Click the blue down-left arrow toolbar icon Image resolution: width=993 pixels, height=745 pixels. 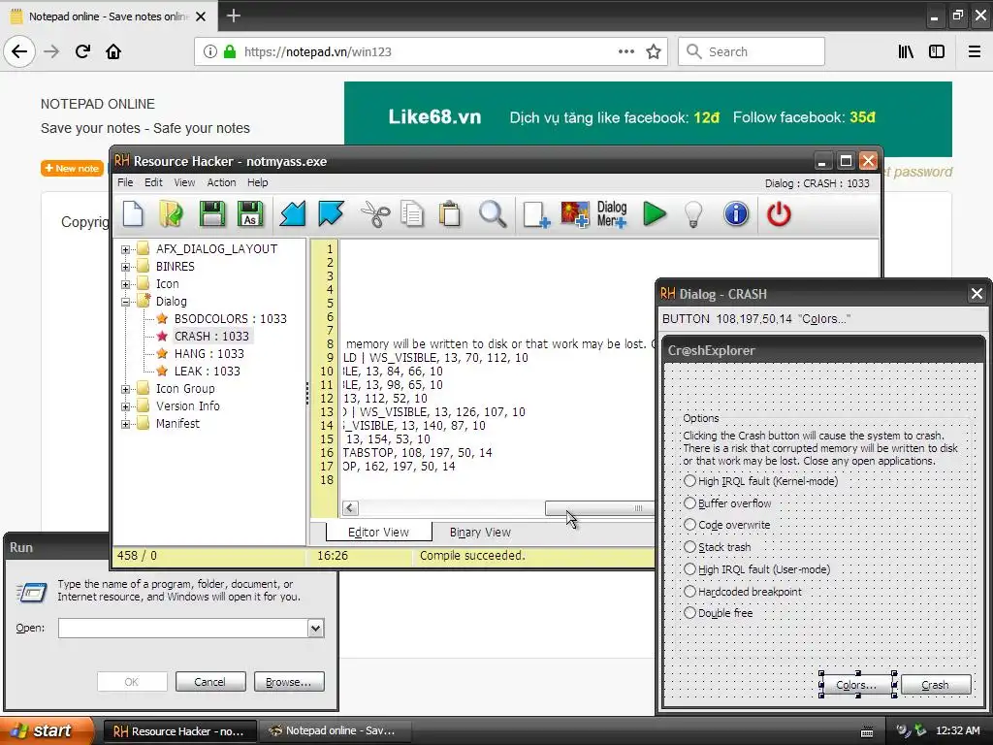pyautogui.click(x=293, y=214)
